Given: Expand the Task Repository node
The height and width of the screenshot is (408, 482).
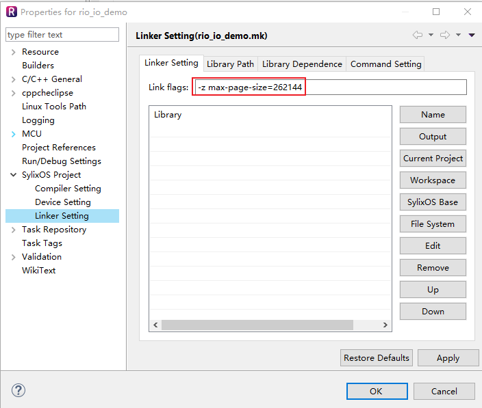Looking at the screenshot, I should 13,230.
